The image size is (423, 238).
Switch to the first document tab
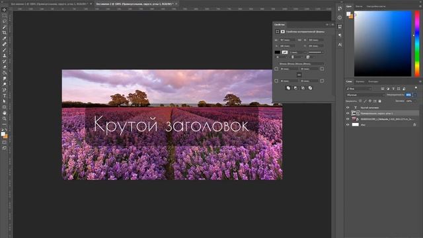[50, 4]
